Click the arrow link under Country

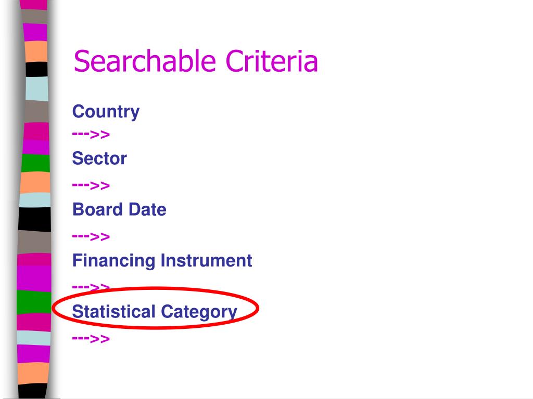click(91, 135)
